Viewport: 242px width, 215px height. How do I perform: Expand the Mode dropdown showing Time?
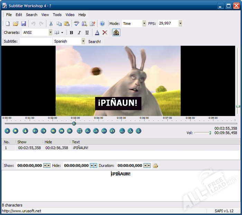point(144,24)
